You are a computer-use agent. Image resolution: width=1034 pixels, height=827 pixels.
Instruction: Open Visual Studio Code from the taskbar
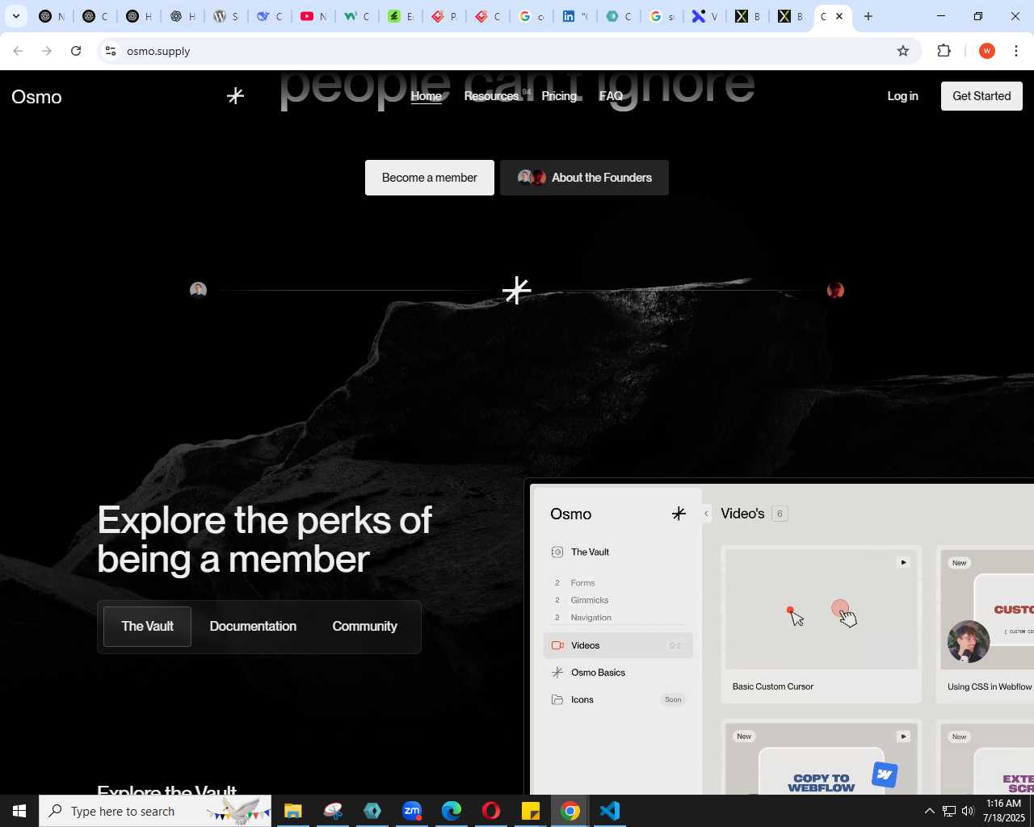610,811
